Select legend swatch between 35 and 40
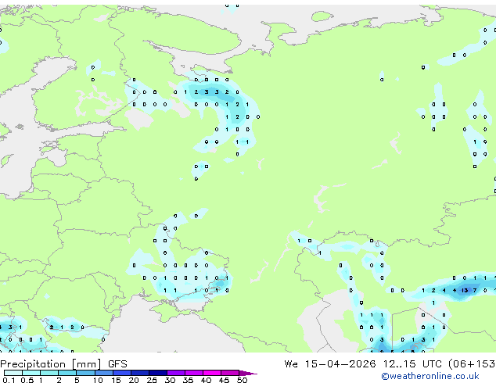 point(194,373)
